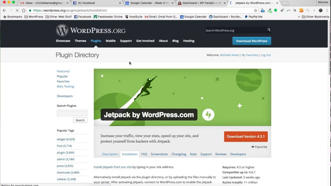Switch to the (5) Facebook tab
This screenshot has height=186, width=331.
click(x=97, y=3)
